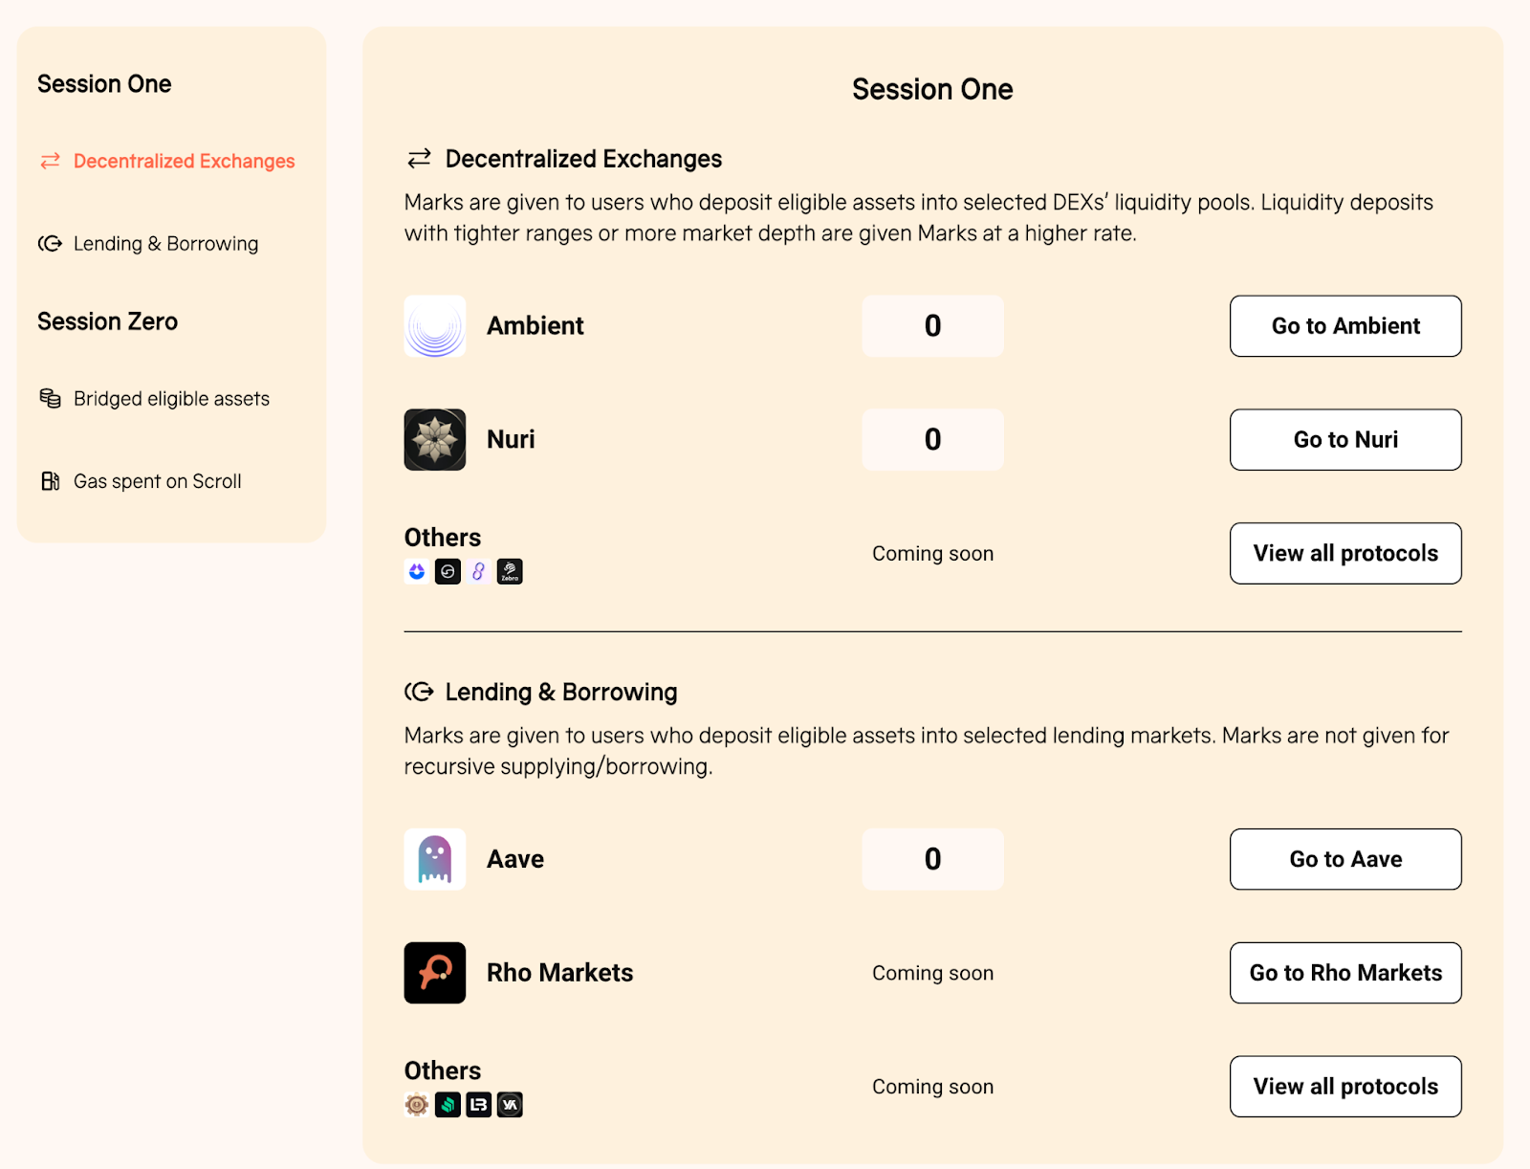Click the Nuri flower logo
The height and width of the screenshot is (1169, 1530).
(435, 440)
